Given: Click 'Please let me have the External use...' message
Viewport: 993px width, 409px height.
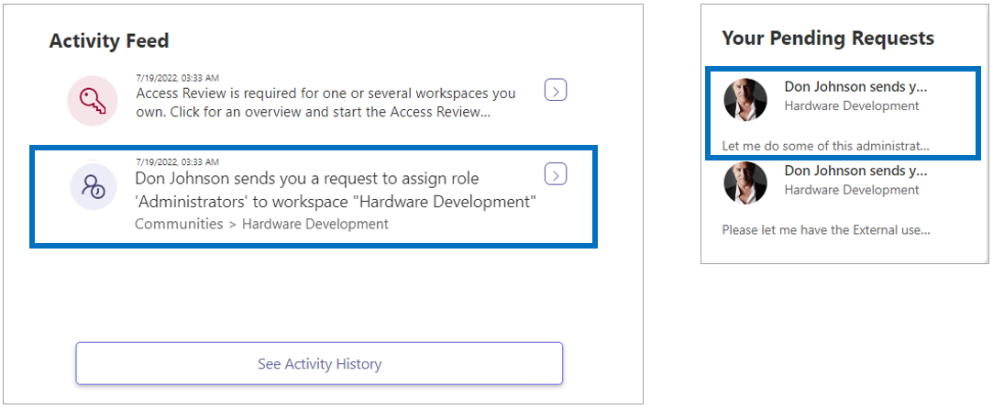Looking at the screenshot, I should [x=826, y=230].
